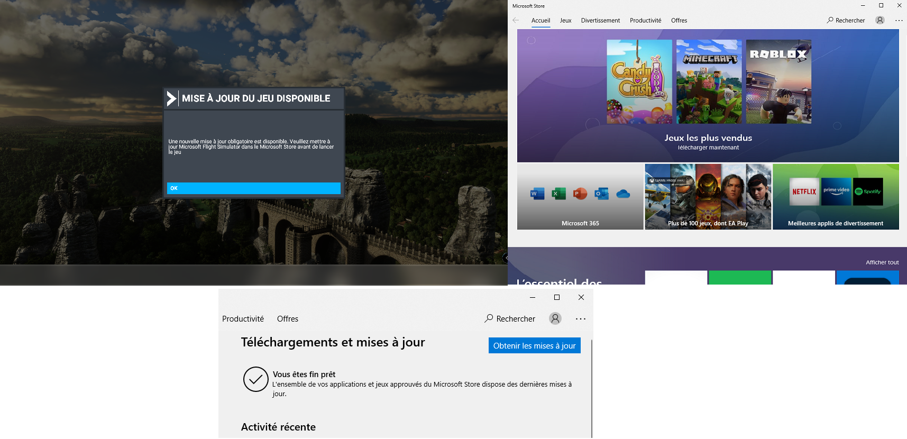Image resolution: width=907 pixels, height=439 pixels.
Task: Go back using the Store home arrow
Action: [516, 20]
